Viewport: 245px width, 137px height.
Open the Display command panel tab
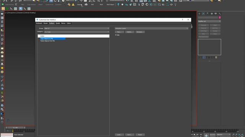216,14
